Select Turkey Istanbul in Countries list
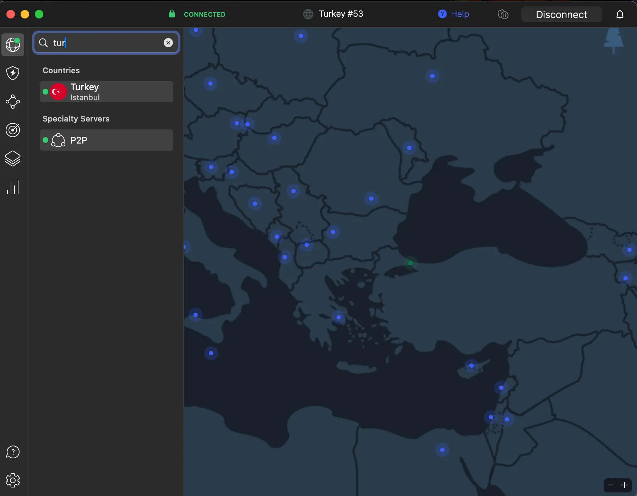Image resolution: width=637 pixels, height=496 pixels. 107,92
